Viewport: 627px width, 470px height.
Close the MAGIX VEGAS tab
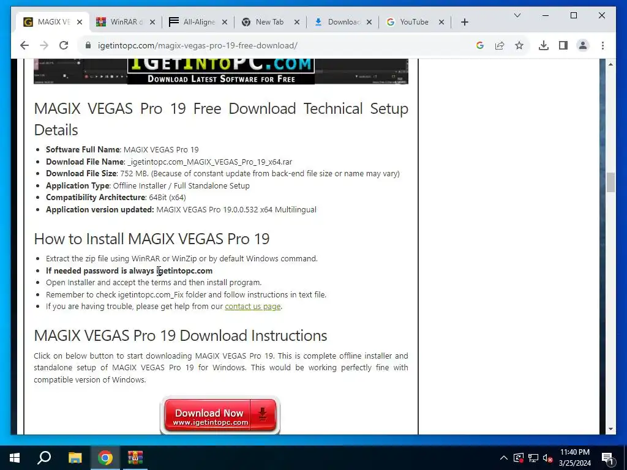[80, 23]
